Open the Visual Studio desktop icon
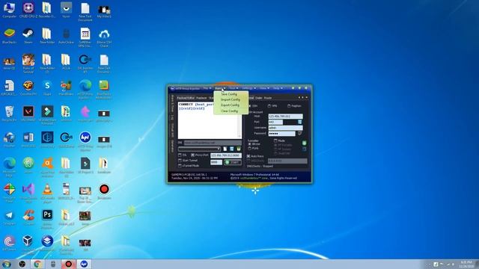 [28, 192]
